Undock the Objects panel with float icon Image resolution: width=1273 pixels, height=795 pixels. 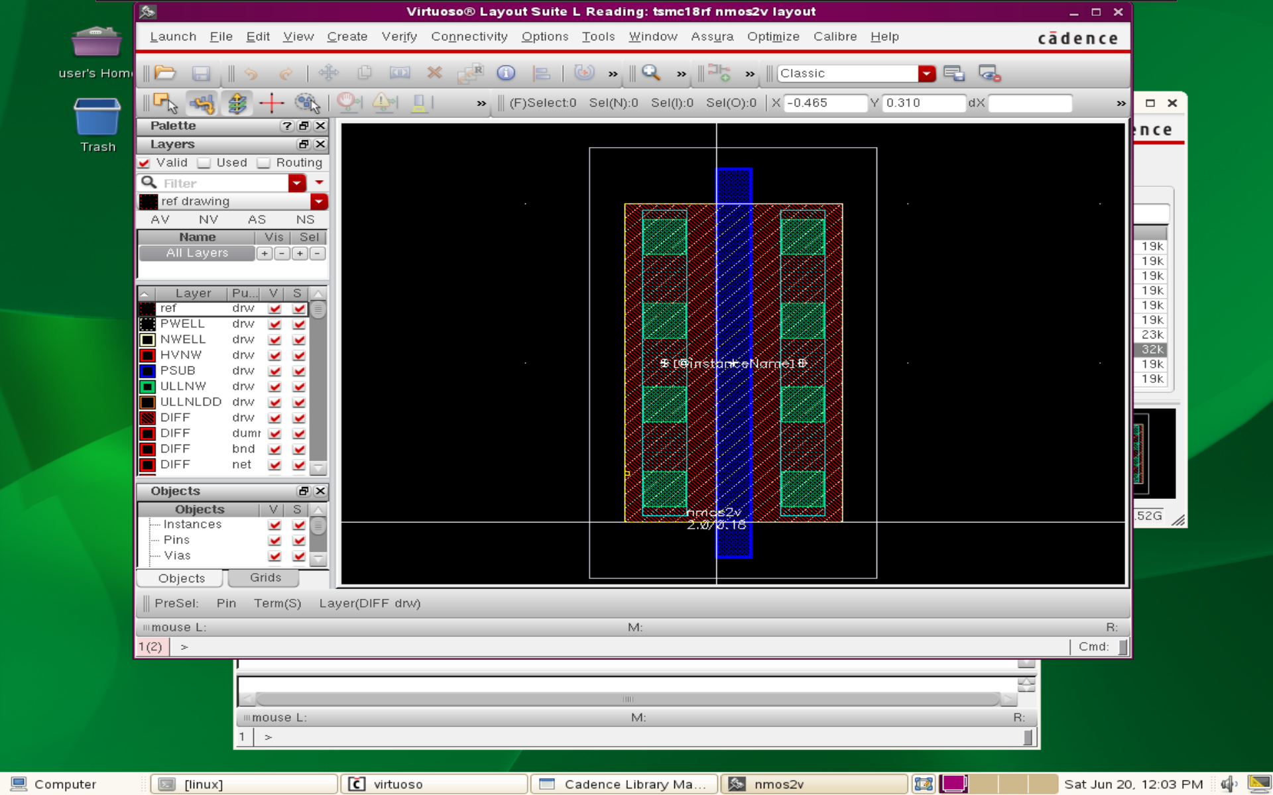(x=304, y=491)
